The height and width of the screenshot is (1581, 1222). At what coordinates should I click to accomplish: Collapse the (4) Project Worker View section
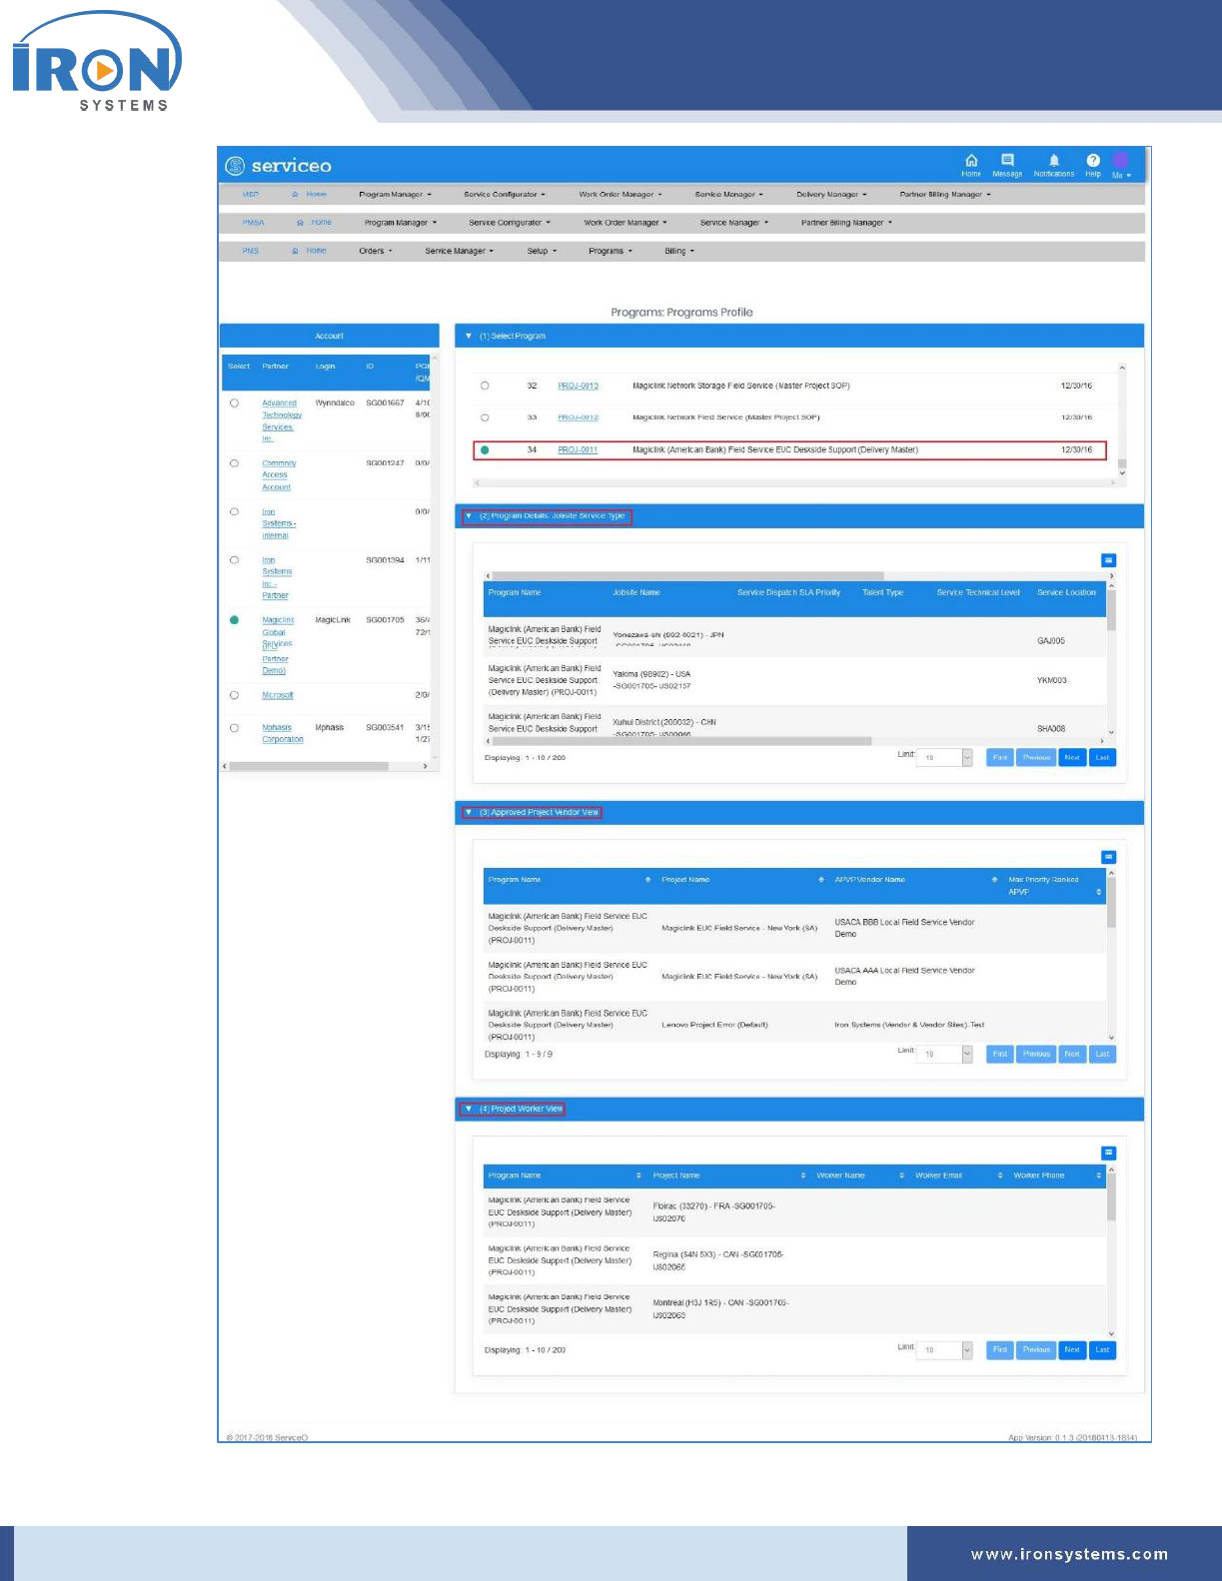click(468, 1109)
